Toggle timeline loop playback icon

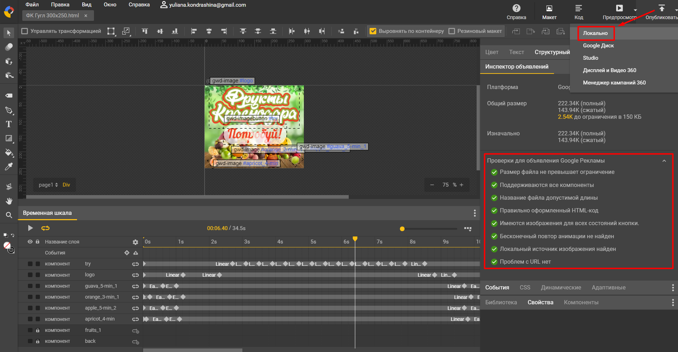click(46, 228)
